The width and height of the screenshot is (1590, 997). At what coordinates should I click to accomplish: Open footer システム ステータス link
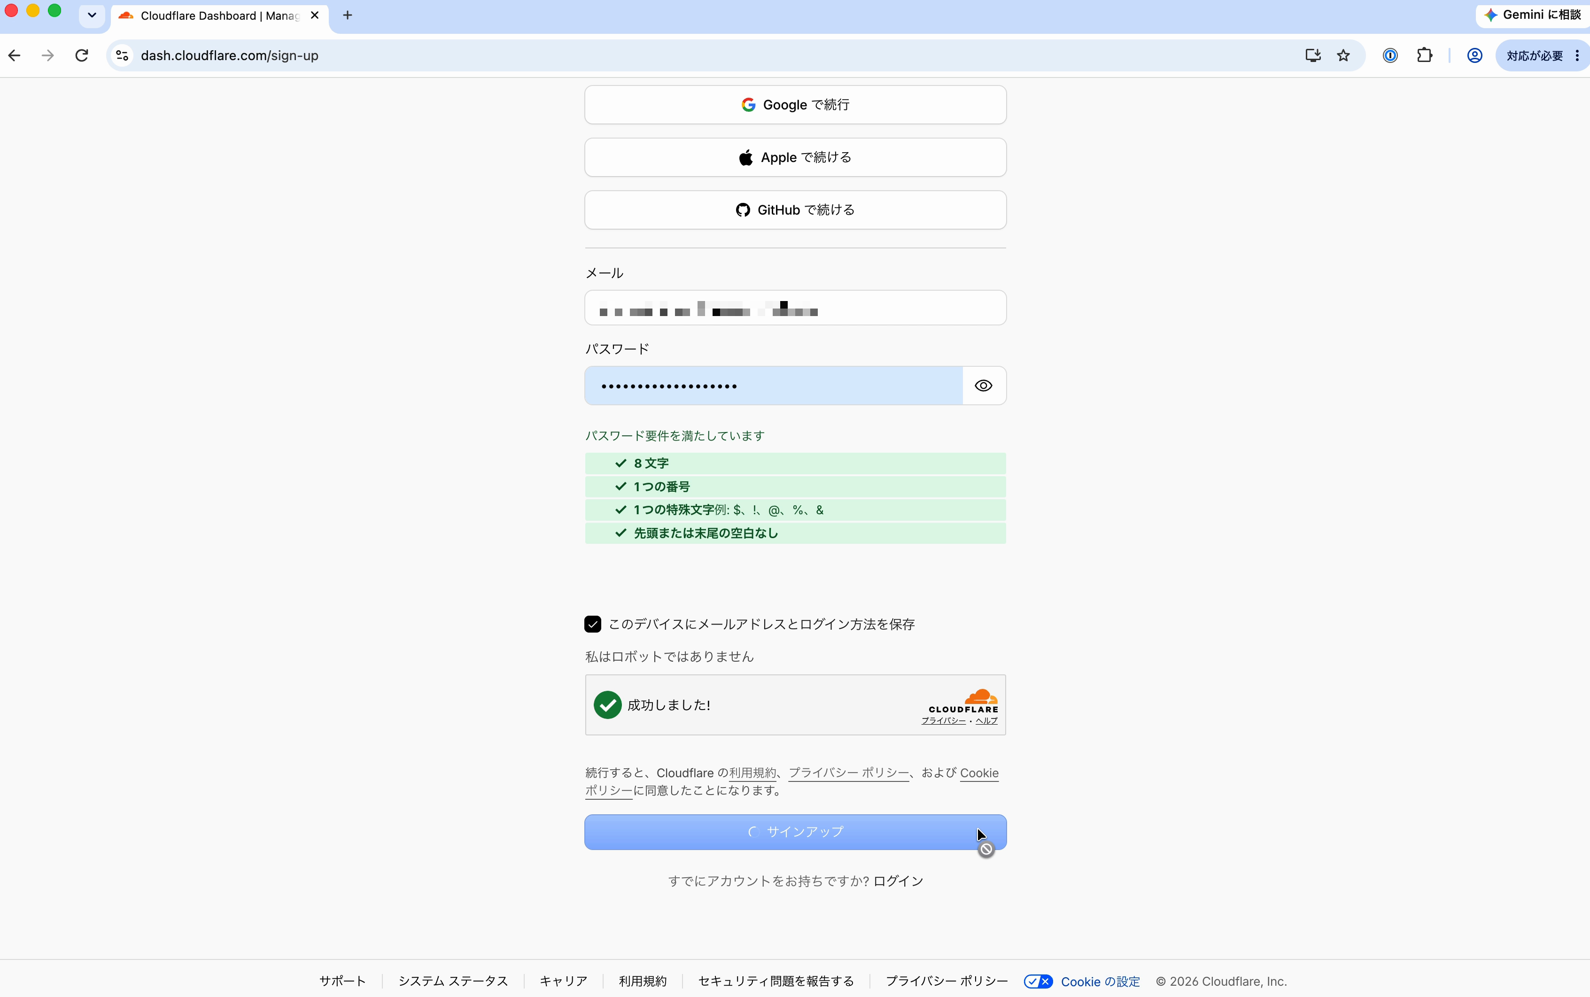[453, 981]
